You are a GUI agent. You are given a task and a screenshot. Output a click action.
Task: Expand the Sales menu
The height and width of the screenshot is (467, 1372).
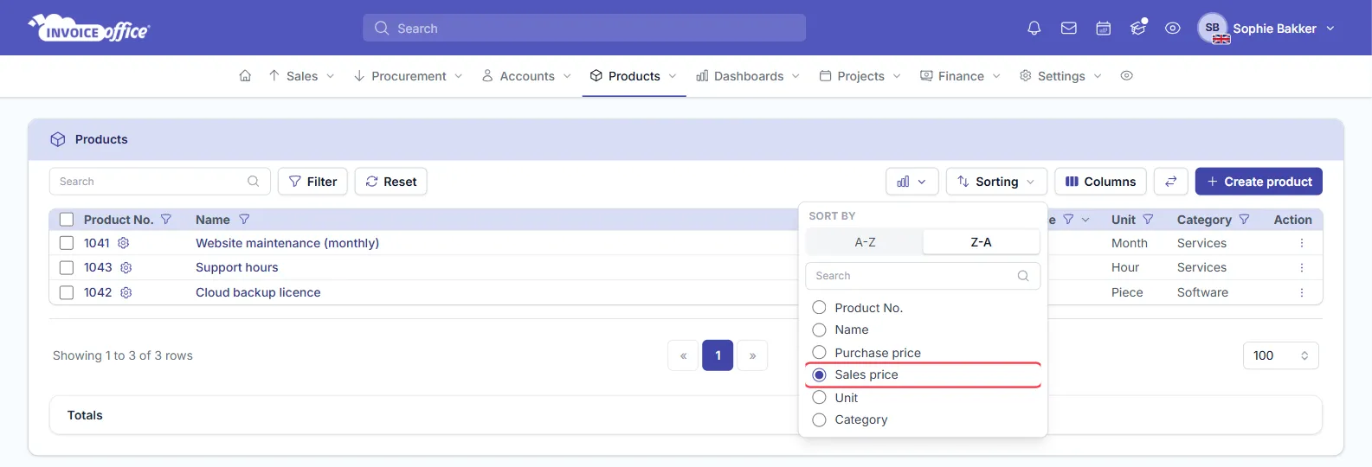click(301, 76)
